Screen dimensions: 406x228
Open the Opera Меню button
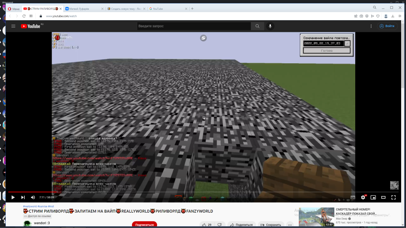pos(14,9)
